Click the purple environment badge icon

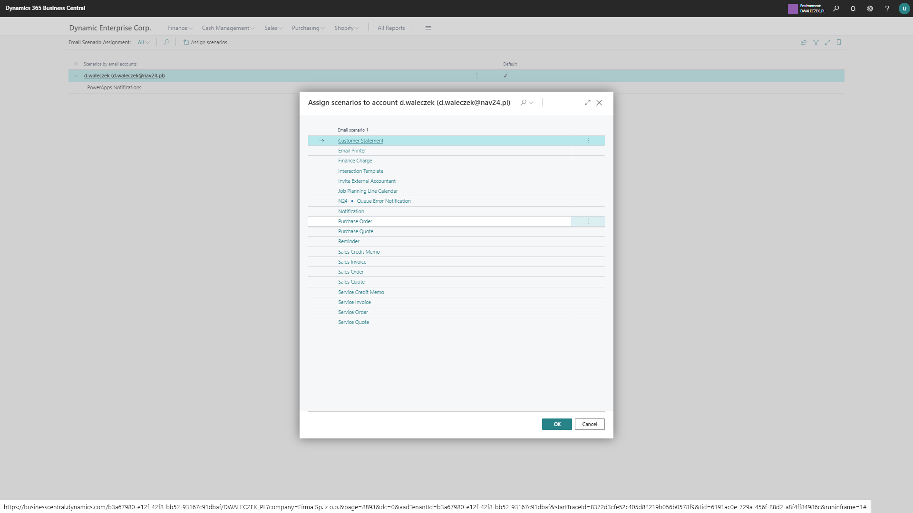(793, 9)
